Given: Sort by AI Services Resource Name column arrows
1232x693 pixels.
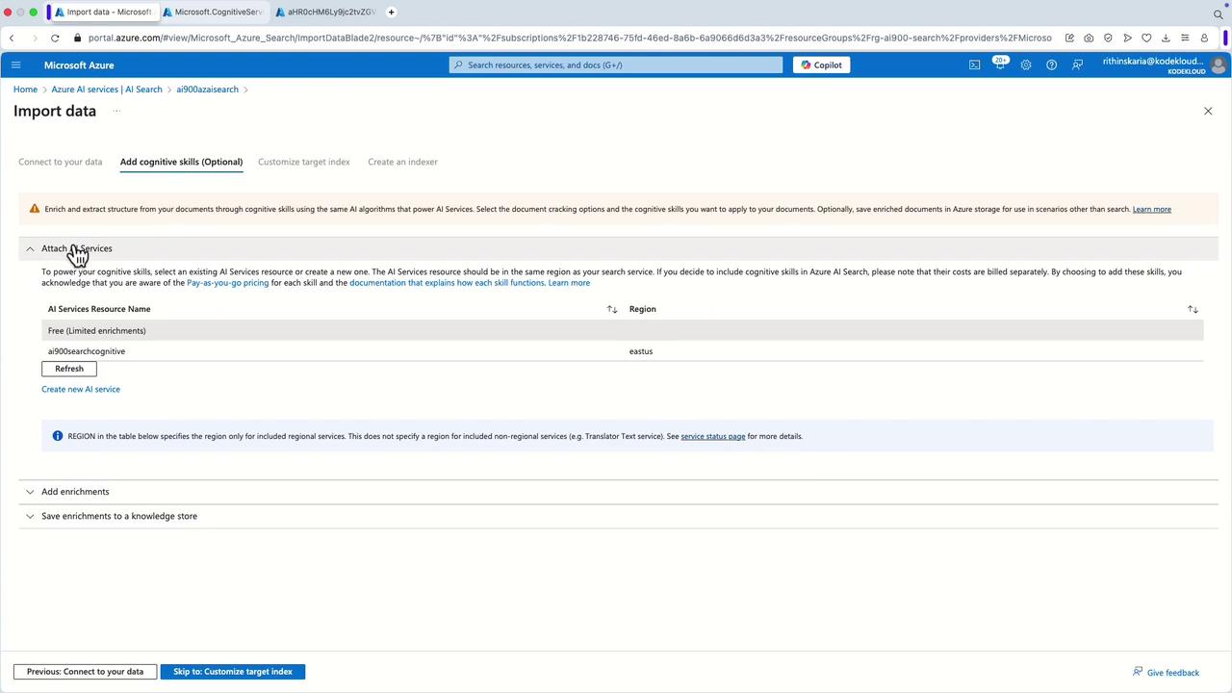Looking at the screenshot, I should pos(612,309).
